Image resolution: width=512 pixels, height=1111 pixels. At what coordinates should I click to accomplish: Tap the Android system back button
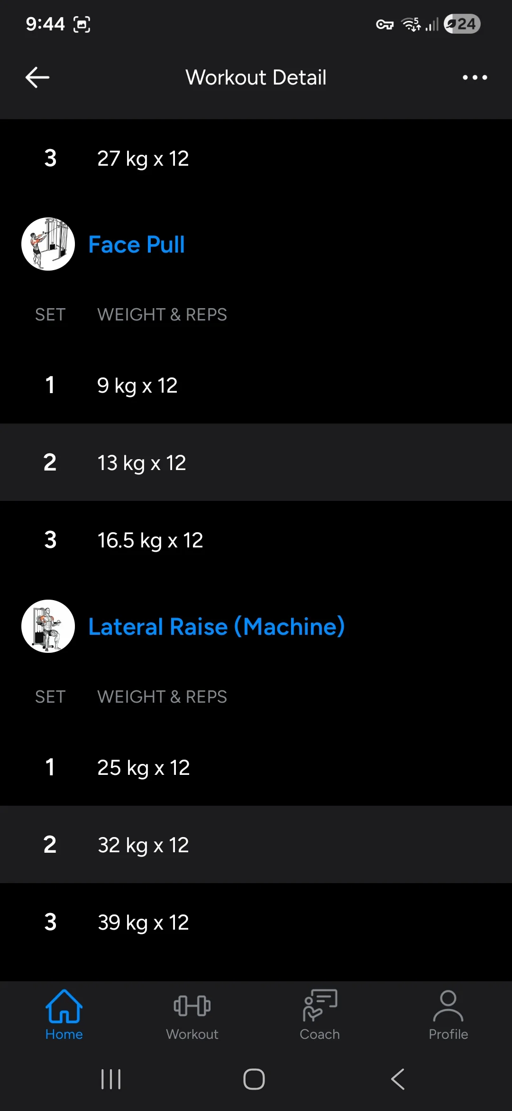398,1079
